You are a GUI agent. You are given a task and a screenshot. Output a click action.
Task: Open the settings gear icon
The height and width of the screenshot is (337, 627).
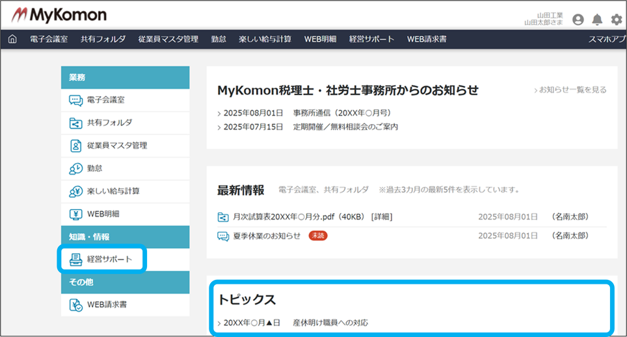pyautogui.click(x=616, y=19)
